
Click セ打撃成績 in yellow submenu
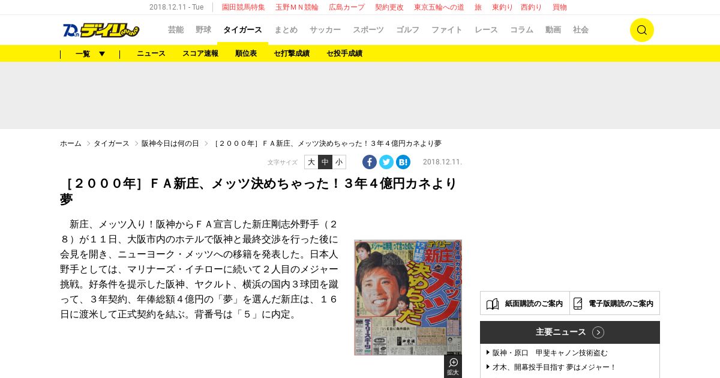pos(292,53)
